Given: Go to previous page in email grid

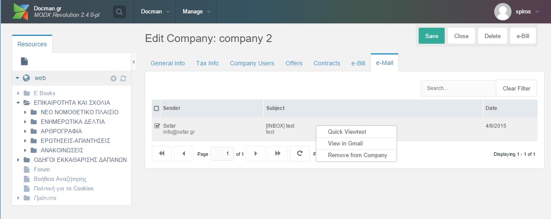Looking at the screenshot, I should click(184, 154).
